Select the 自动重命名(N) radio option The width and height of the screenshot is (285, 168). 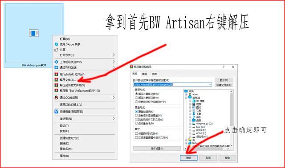pyautogui.click(x=136, y=123)
